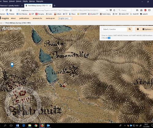Open the English (en) language selector

[65, 18]
